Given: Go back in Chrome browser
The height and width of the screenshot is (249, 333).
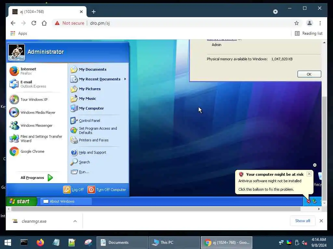Looking at the screenshot, I should [x=13, y=23].
